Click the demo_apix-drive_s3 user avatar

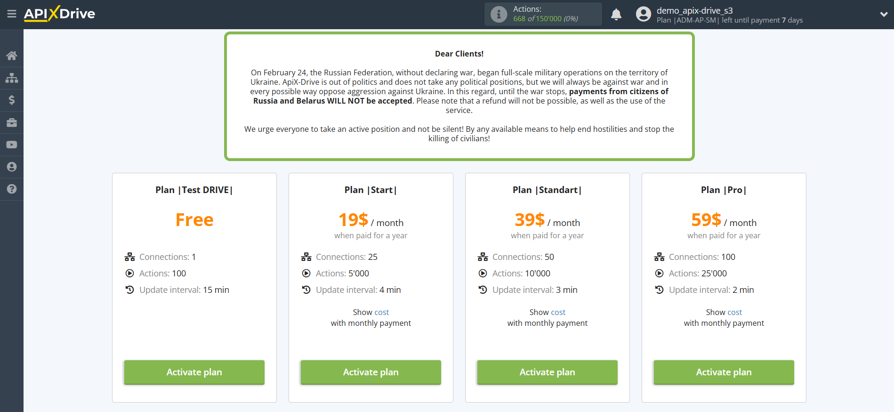click(643, 14)
